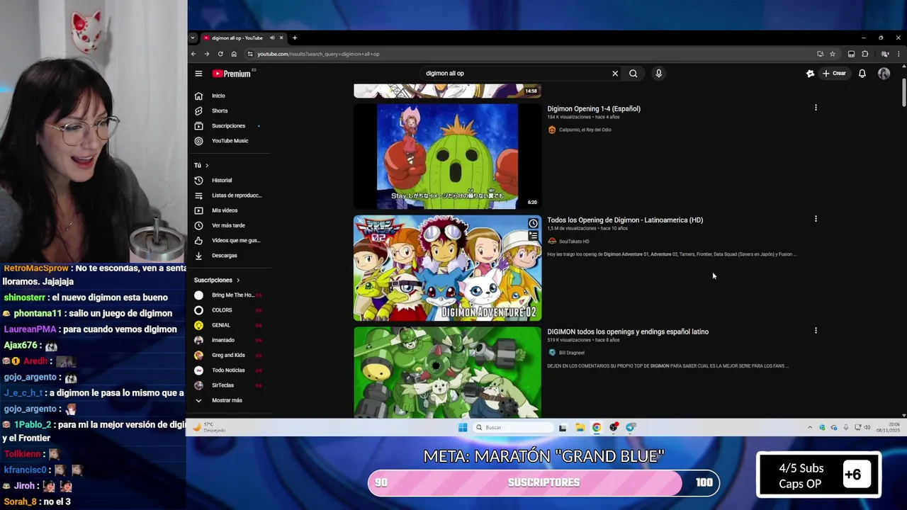This screenshot has height=510, width=907.
Task: Visit Bill Dragneel channel
Action: (x=571, y=353)
